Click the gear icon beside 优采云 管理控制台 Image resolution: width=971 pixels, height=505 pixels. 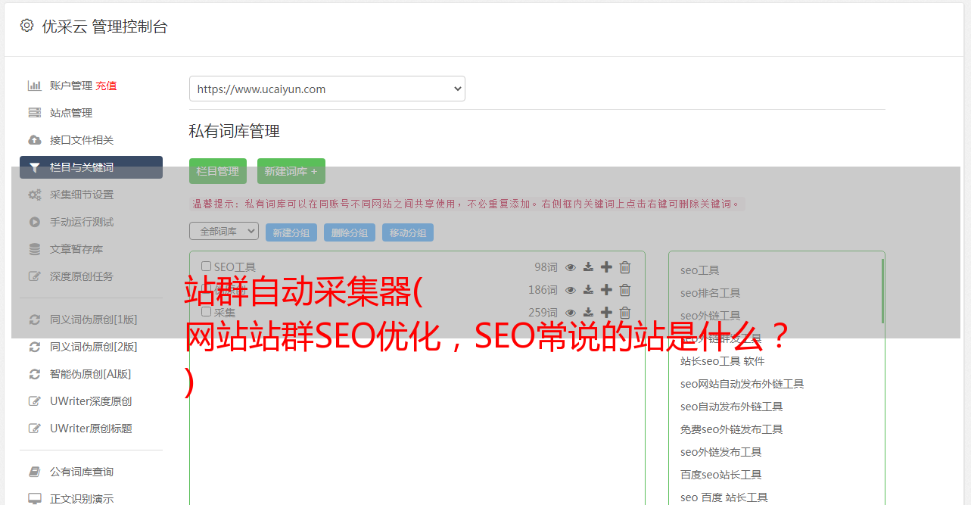[x=26, y=26]
